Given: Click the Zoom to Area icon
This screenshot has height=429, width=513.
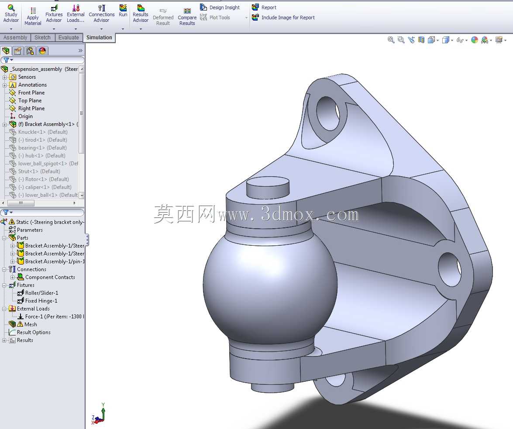Looking at the screenshot, I should click(401, 40).
